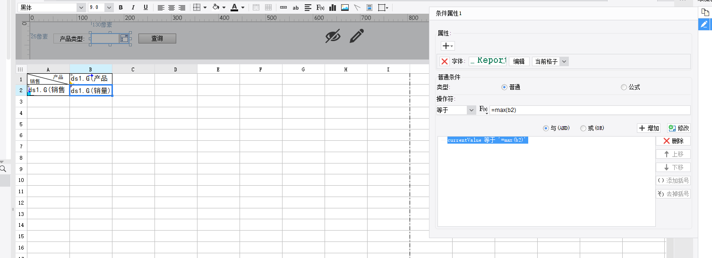Click the 增加 add condition button
The width and height of the screenshot is (712, 258).
[x=649, y=128]
